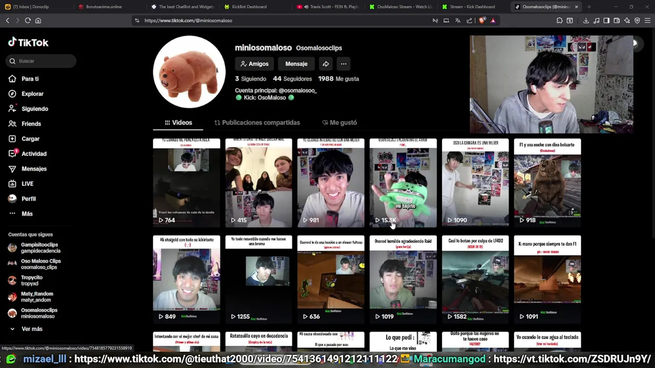Image resolution: width=655 pixels, height=368 pixels.
Task: Open the profile three-dots options
Action: 343,64
